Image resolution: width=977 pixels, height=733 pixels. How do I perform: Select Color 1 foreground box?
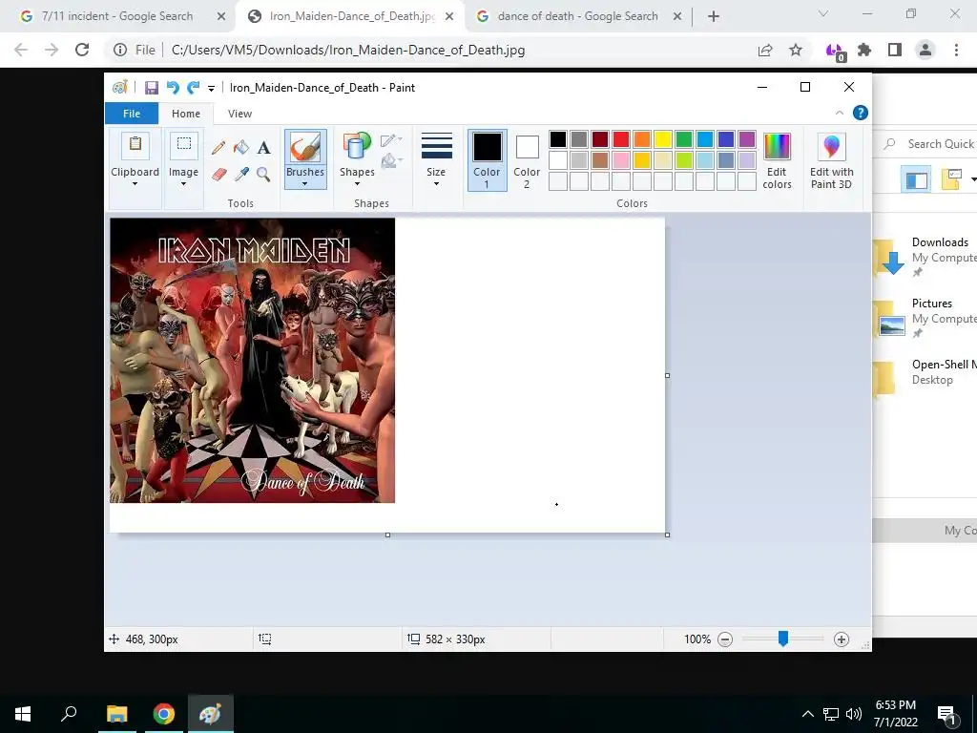coord(488,160)
